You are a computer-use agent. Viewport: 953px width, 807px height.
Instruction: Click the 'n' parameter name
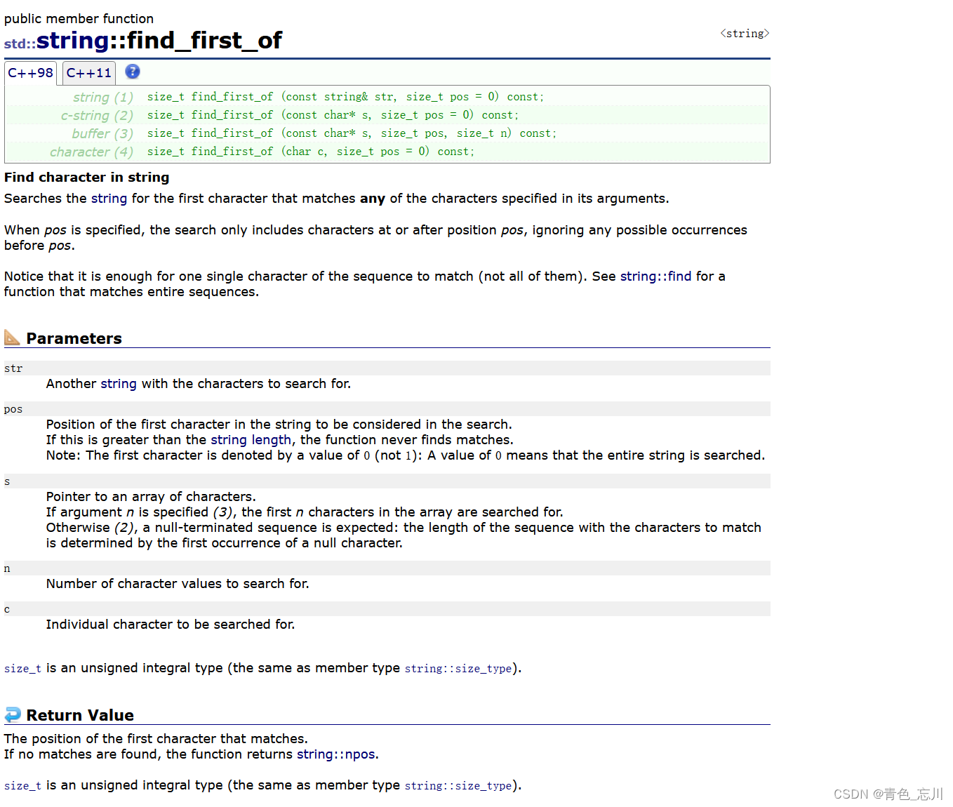click(x=7, y=568)
